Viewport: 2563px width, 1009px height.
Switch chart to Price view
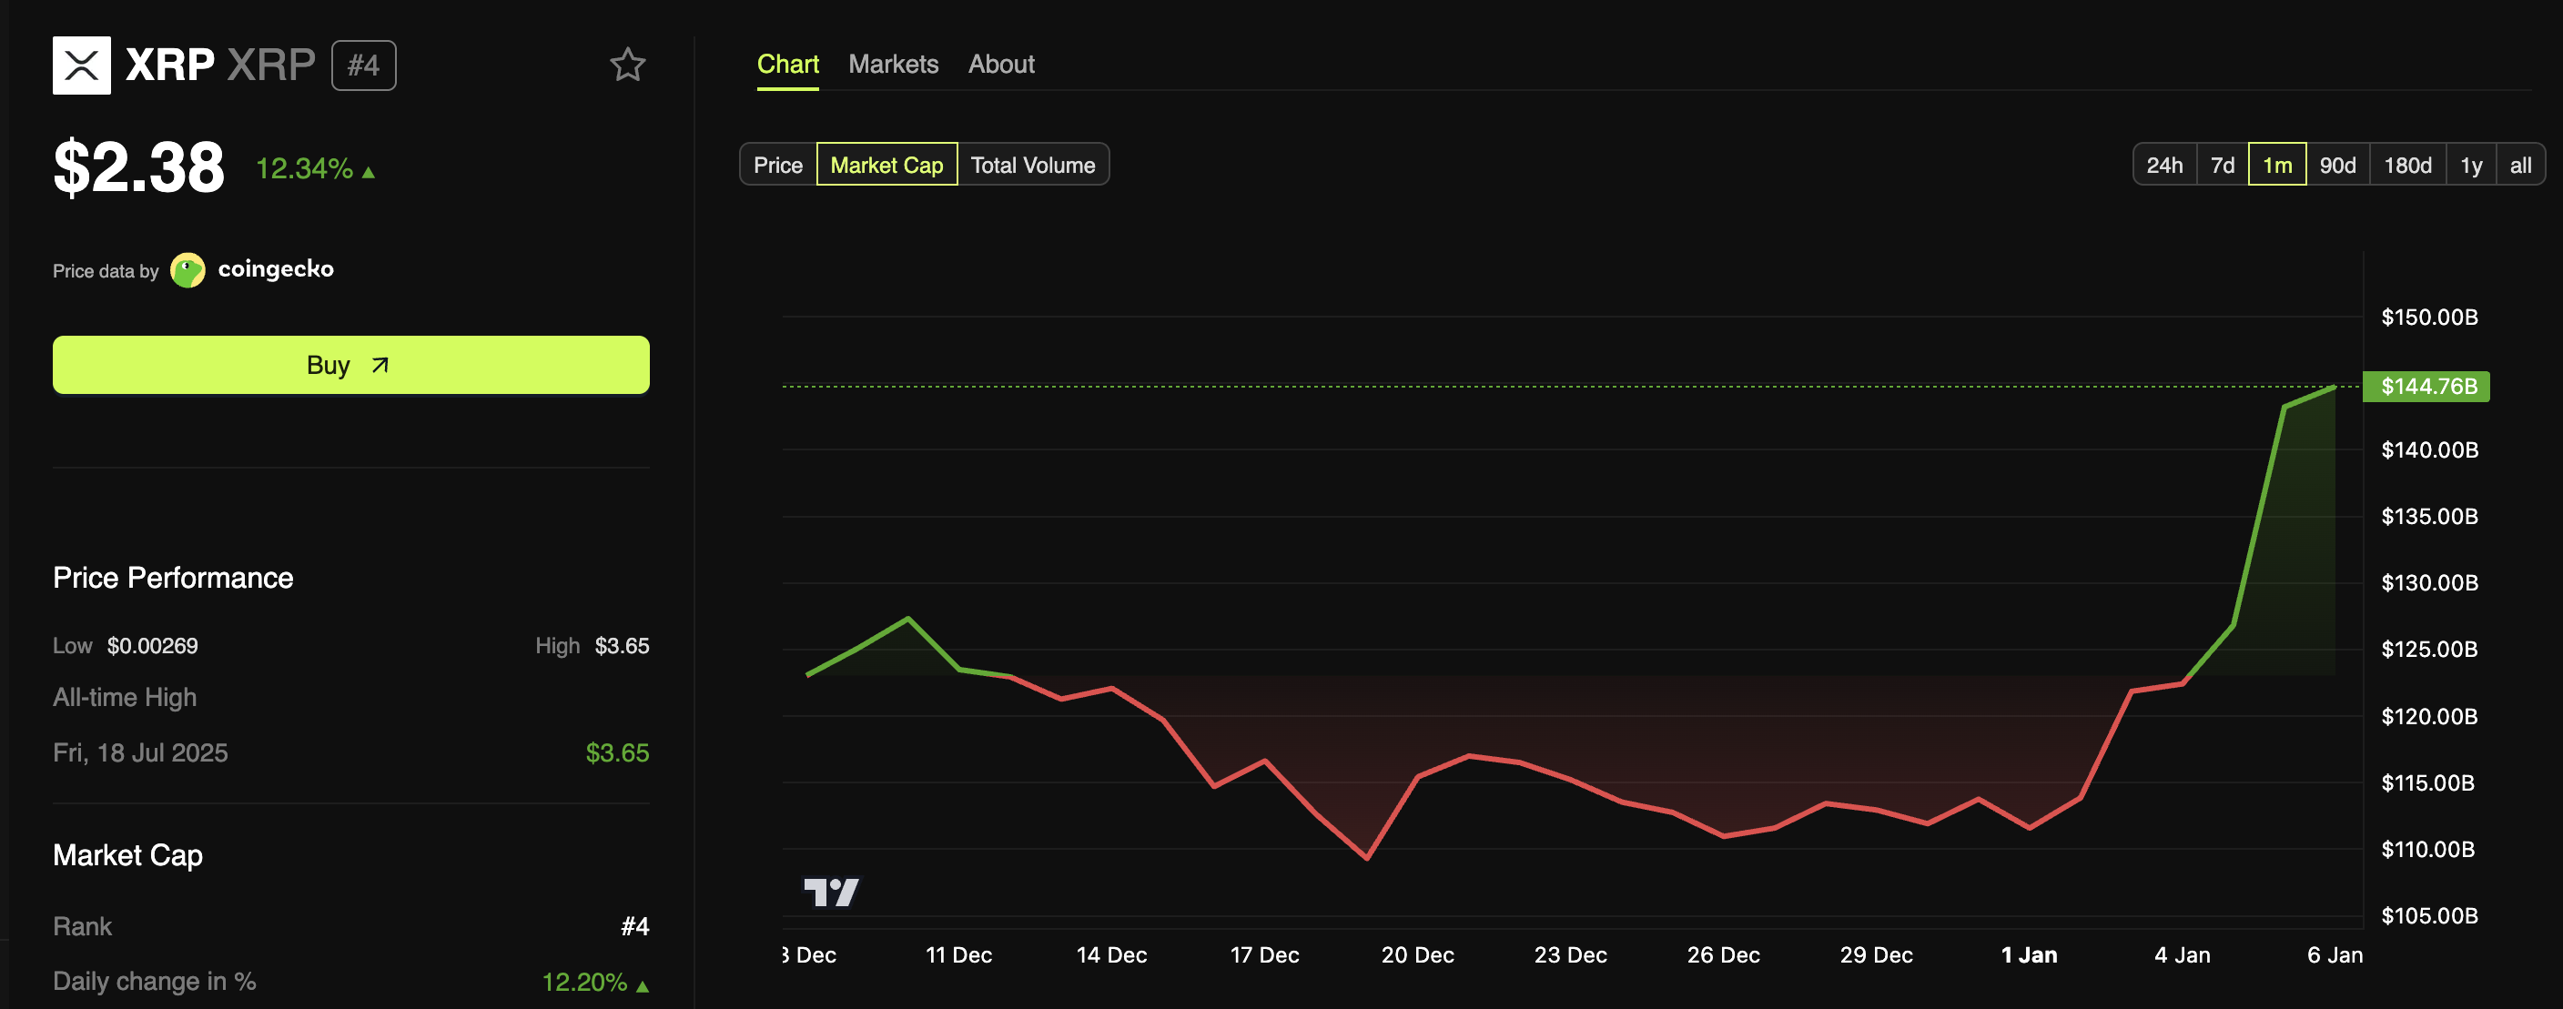tap(777, 166)
